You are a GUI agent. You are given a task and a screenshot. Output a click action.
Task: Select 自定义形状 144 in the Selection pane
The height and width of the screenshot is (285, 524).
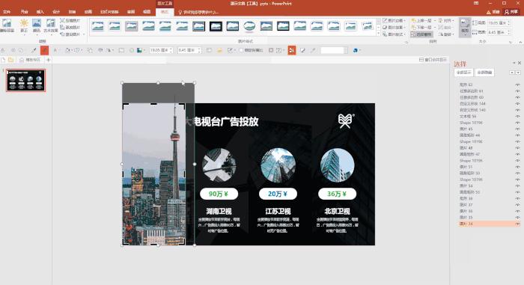(472, 104)
